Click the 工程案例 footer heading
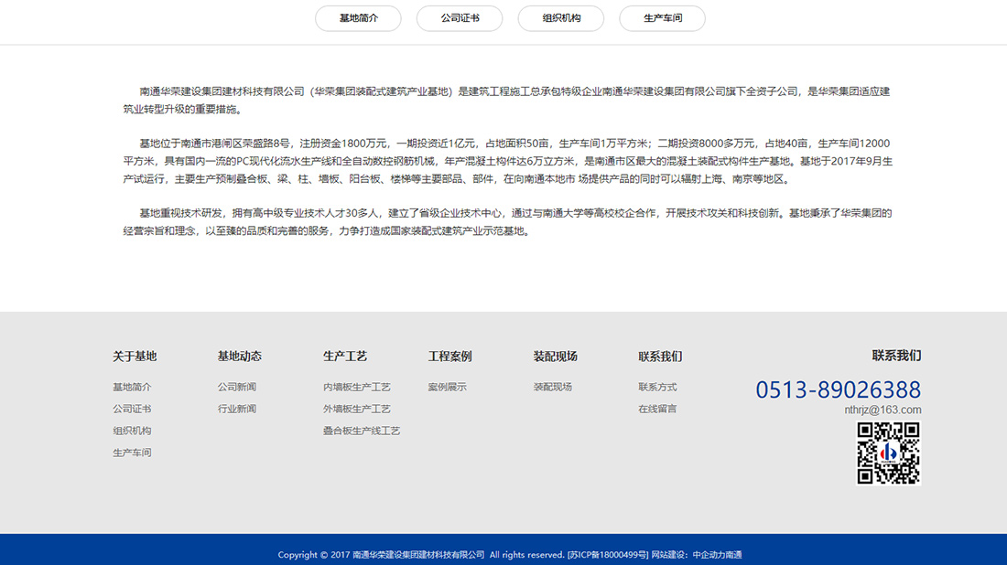Screen dimensions: 1007x565 [450, 356]
